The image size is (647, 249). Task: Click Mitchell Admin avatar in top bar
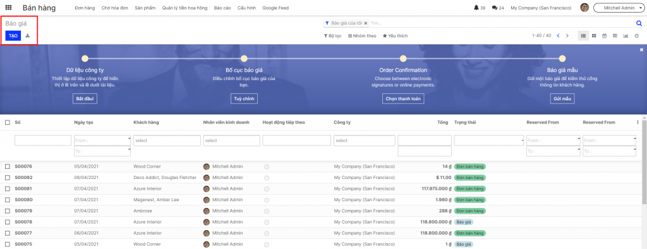point(584,8)
